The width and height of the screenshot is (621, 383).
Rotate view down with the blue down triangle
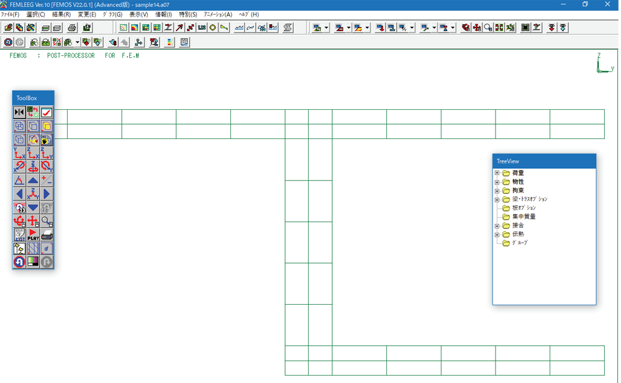33,207
